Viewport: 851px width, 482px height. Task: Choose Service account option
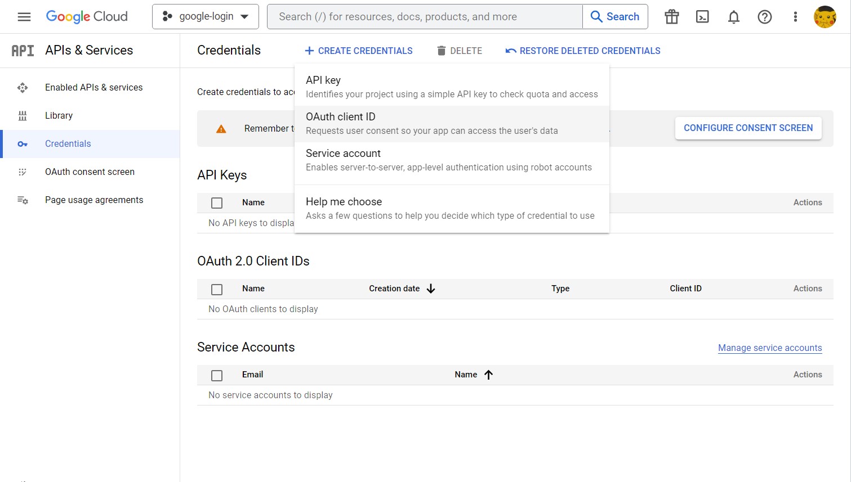452,160
